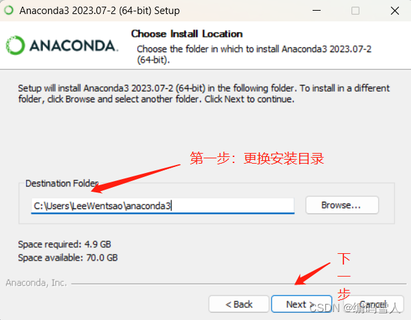Screen dimensions: 411x320
Task: Click the green Anaconda ring logo
Action: pyautogui.click(x=15, y=45)
